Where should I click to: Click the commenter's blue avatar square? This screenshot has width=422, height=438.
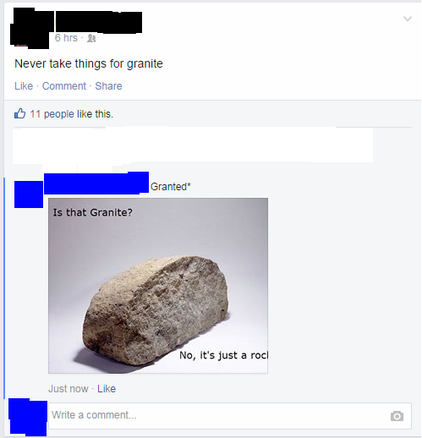(x=29, y=194)
